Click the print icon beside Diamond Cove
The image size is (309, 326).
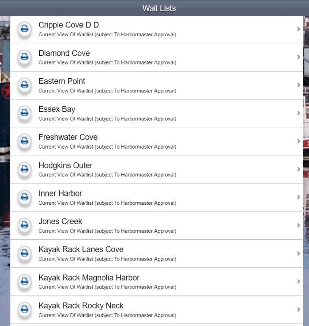point(25,57)
